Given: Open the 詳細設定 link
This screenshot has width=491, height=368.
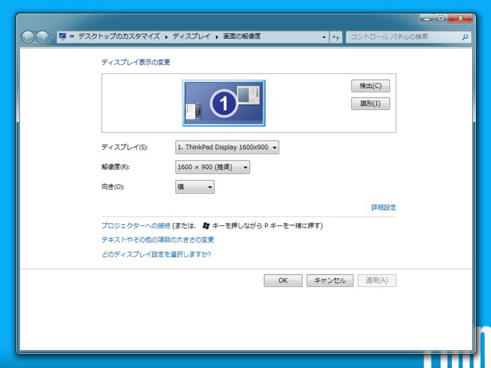Looking at the screenshot, I should coord(384,208).
